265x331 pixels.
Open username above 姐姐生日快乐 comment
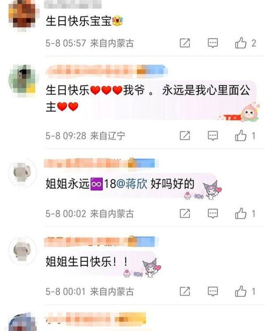(x=101, y=242)
